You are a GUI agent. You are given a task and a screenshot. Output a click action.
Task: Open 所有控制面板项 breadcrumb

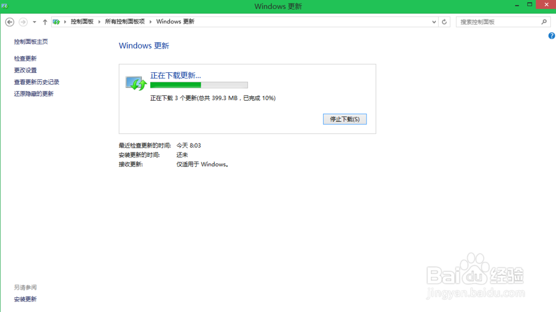(125, 22)
